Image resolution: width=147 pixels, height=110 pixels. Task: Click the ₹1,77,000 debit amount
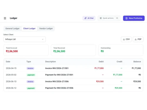click(99, 68)
